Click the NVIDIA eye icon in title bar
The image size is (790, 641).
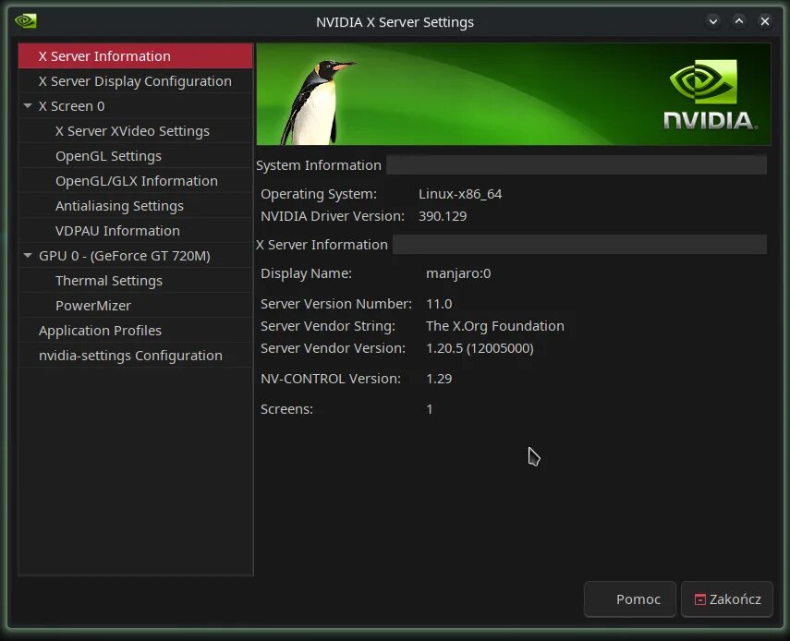26,21
